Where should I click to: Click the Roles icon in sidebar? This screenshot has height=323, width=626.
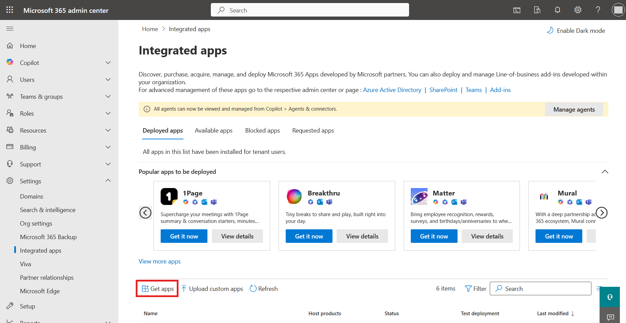click(x=10, y=113)
